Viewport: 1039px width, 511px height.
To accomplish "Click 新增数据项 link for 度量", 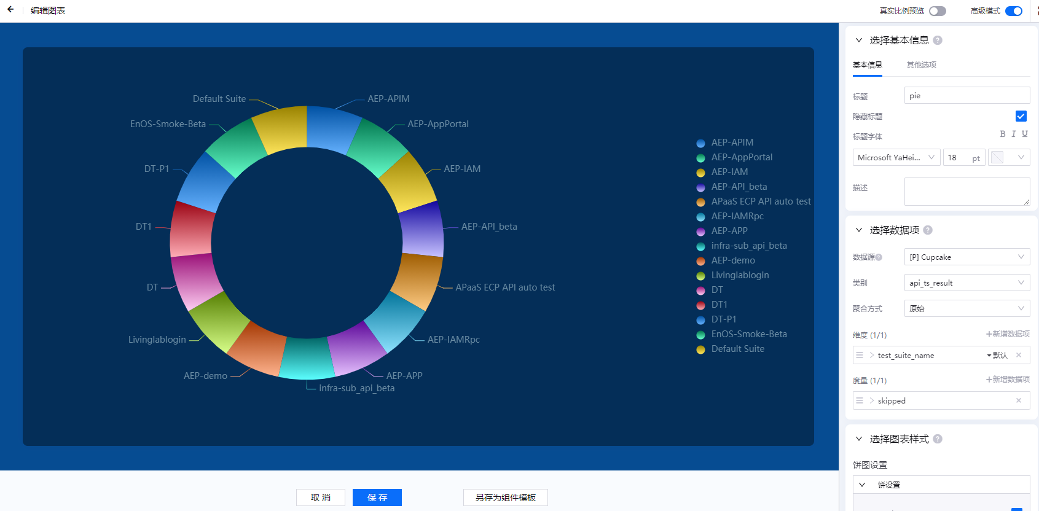I will point(1008,380).
